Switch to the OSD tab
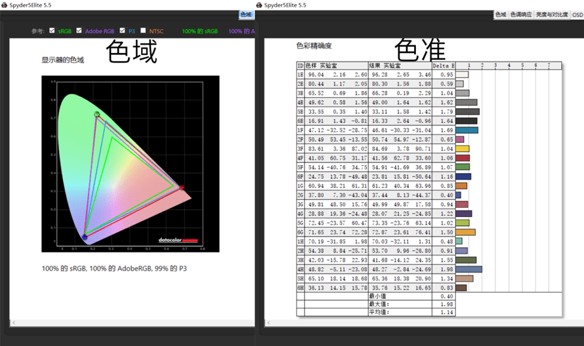Image resolution: width=584 pixels, height=346 pixels. click(x=577, y=15)
